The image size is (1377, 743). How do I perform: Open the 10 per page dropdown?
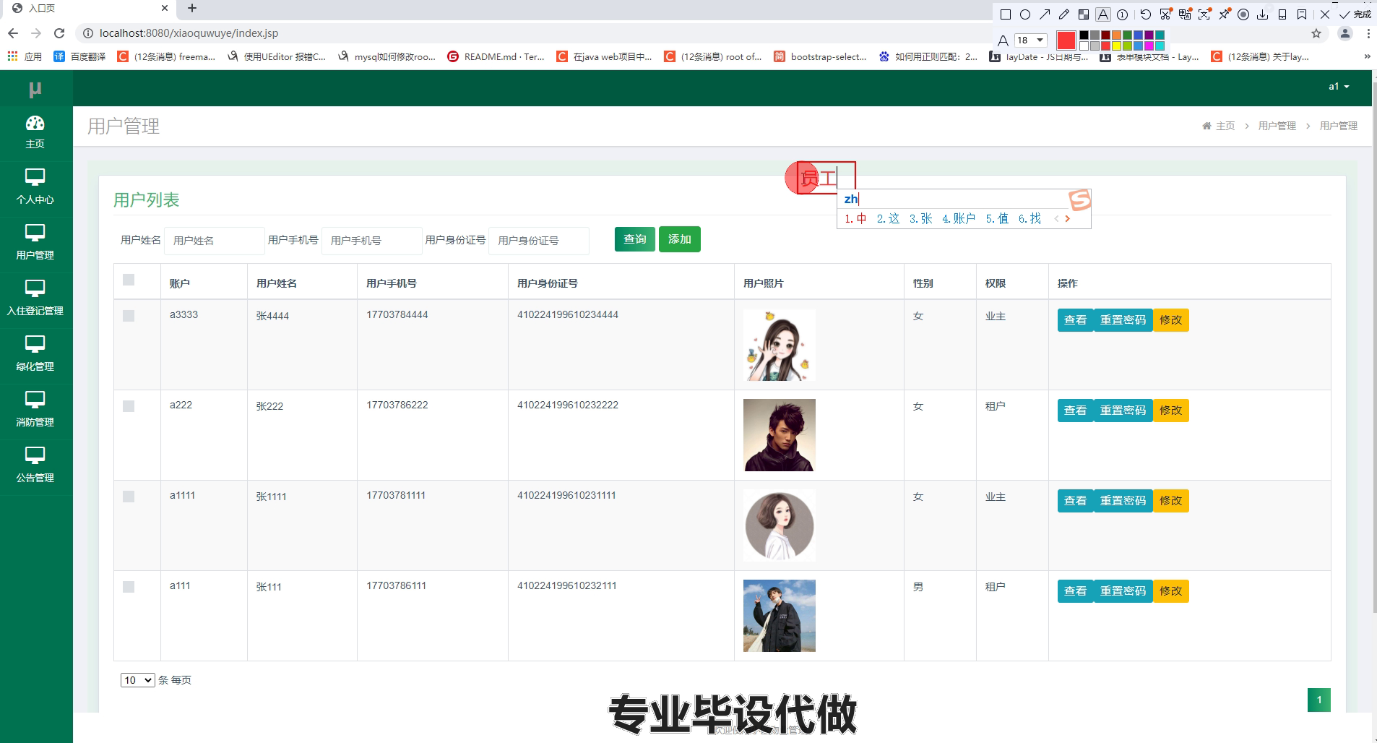(138, 680)
